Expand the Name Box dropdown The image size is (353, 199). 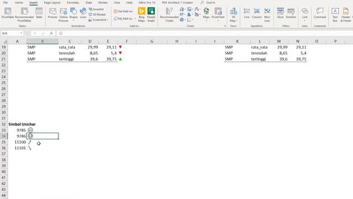point(22,33)
